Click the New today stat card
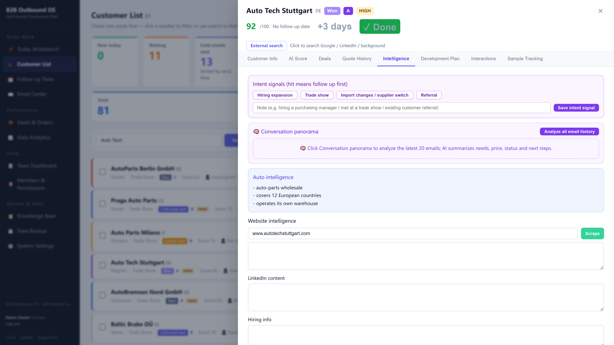 115,62
